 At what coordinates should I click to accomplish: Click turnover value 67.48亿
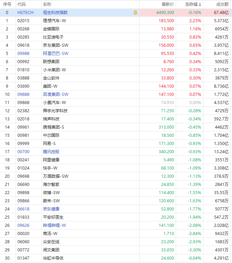coord(221,13)
